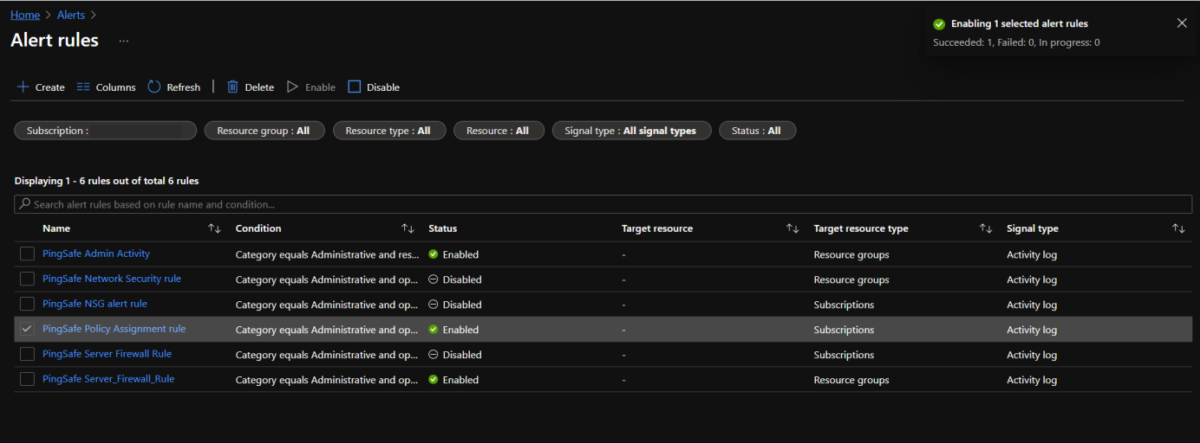Viewport: 1200px width, 443px height.
Task: Open PingSafe Network Security rule
Action: 112,279
